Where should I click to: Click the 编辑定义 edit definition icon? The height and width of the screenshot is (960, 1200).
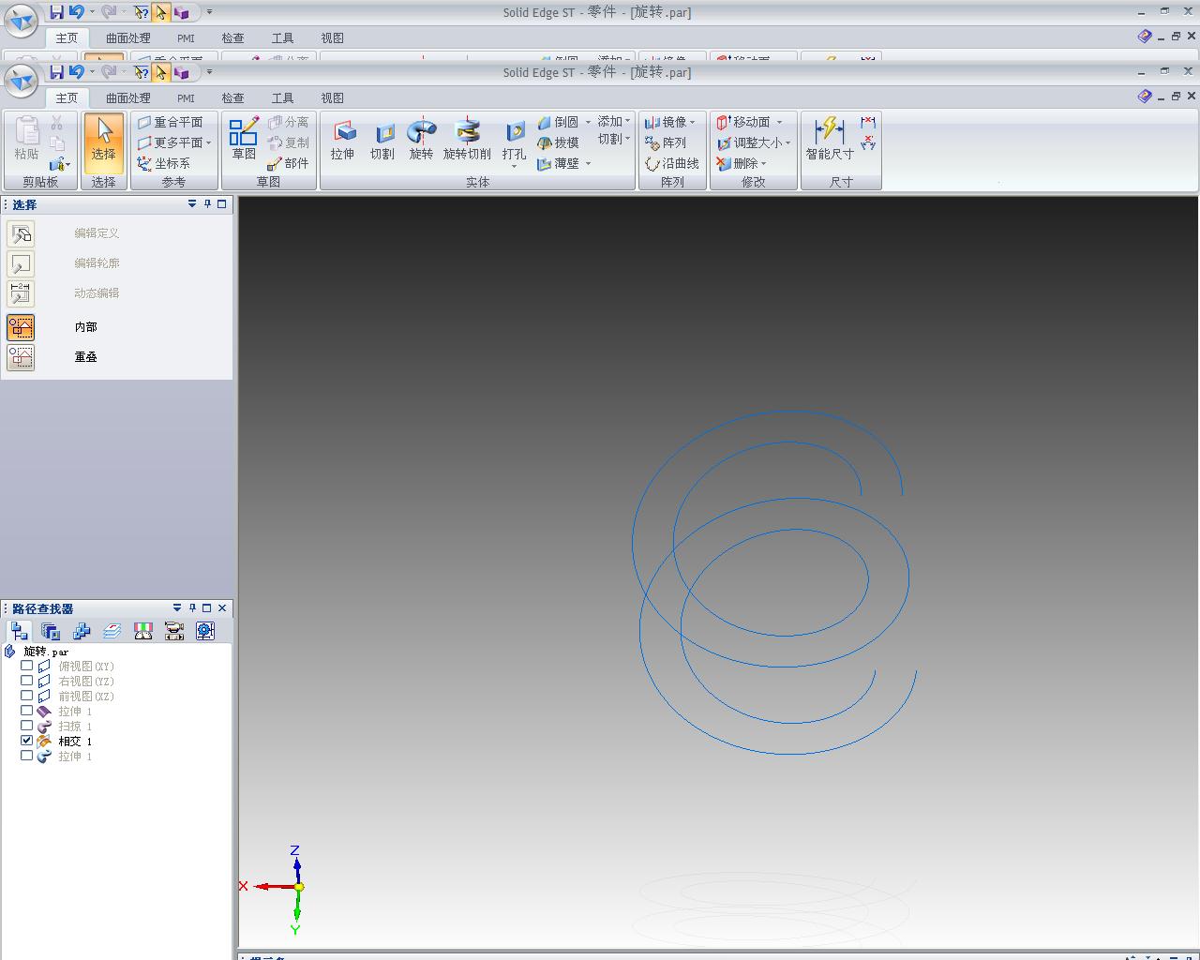pyautogui.click(x=21, y=233)
